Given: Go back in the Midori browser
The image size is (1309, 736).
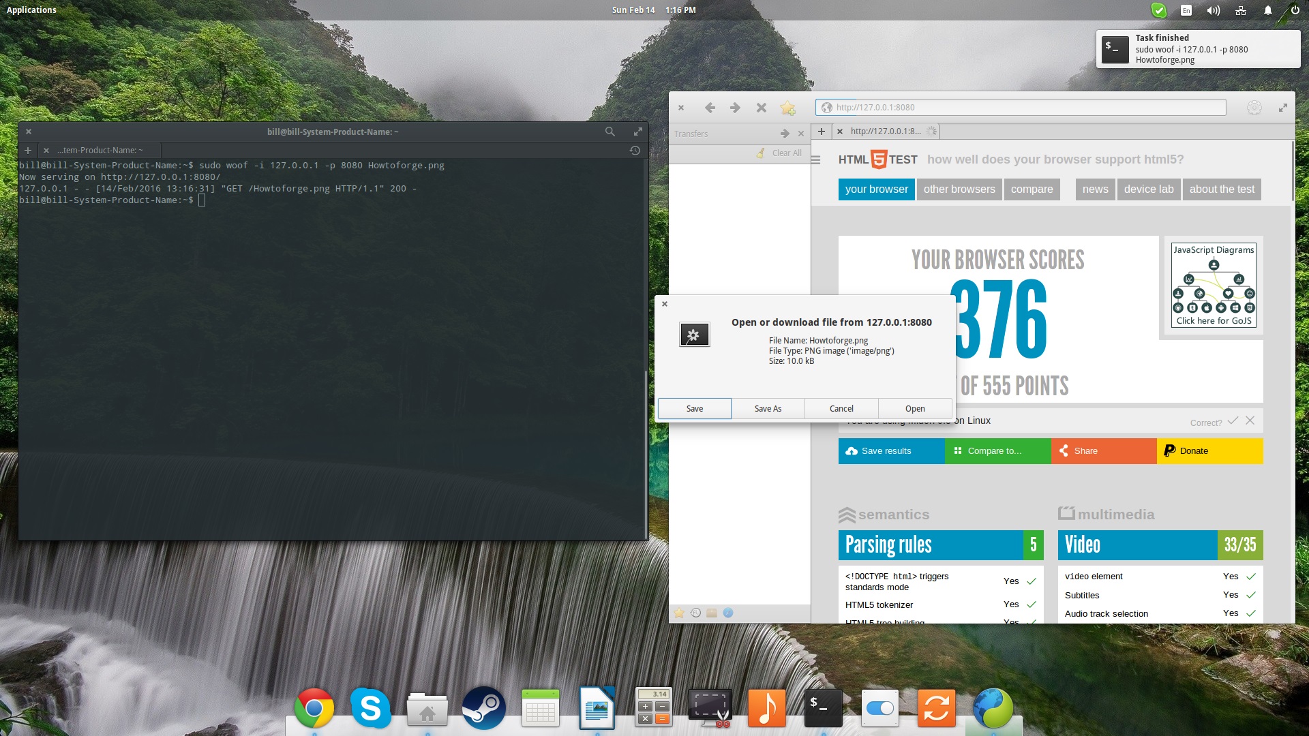Looking at the screenshot, I should coord(710,108).
